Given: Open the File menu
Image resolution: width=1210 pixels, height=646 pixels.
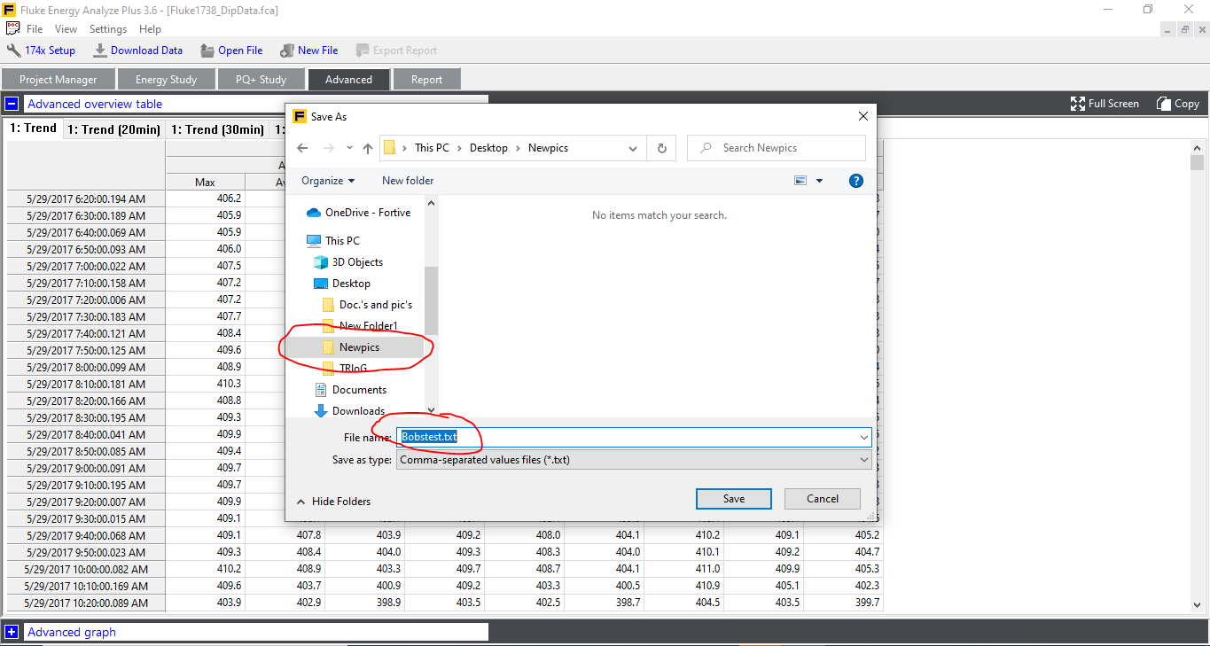Looking at the screenshot, I should (x=35, y=29).
